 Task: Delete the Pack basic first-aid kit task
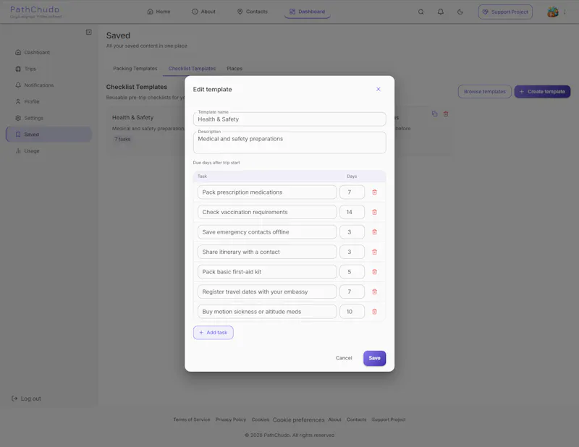coord(374,272)
